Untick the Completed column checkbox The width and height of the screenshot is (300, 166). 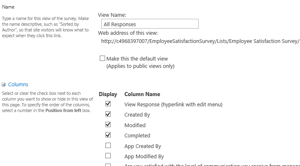coord(108,135)
